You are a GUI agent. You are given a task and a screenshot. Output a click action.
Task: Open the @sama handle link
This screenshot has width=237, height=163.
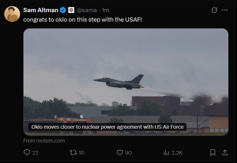click(x=87, y=10)
